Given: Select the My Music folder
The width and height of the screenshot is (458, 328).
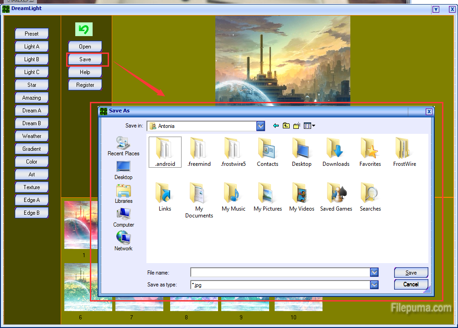Looking at the screenshot, I should (234, 197).
